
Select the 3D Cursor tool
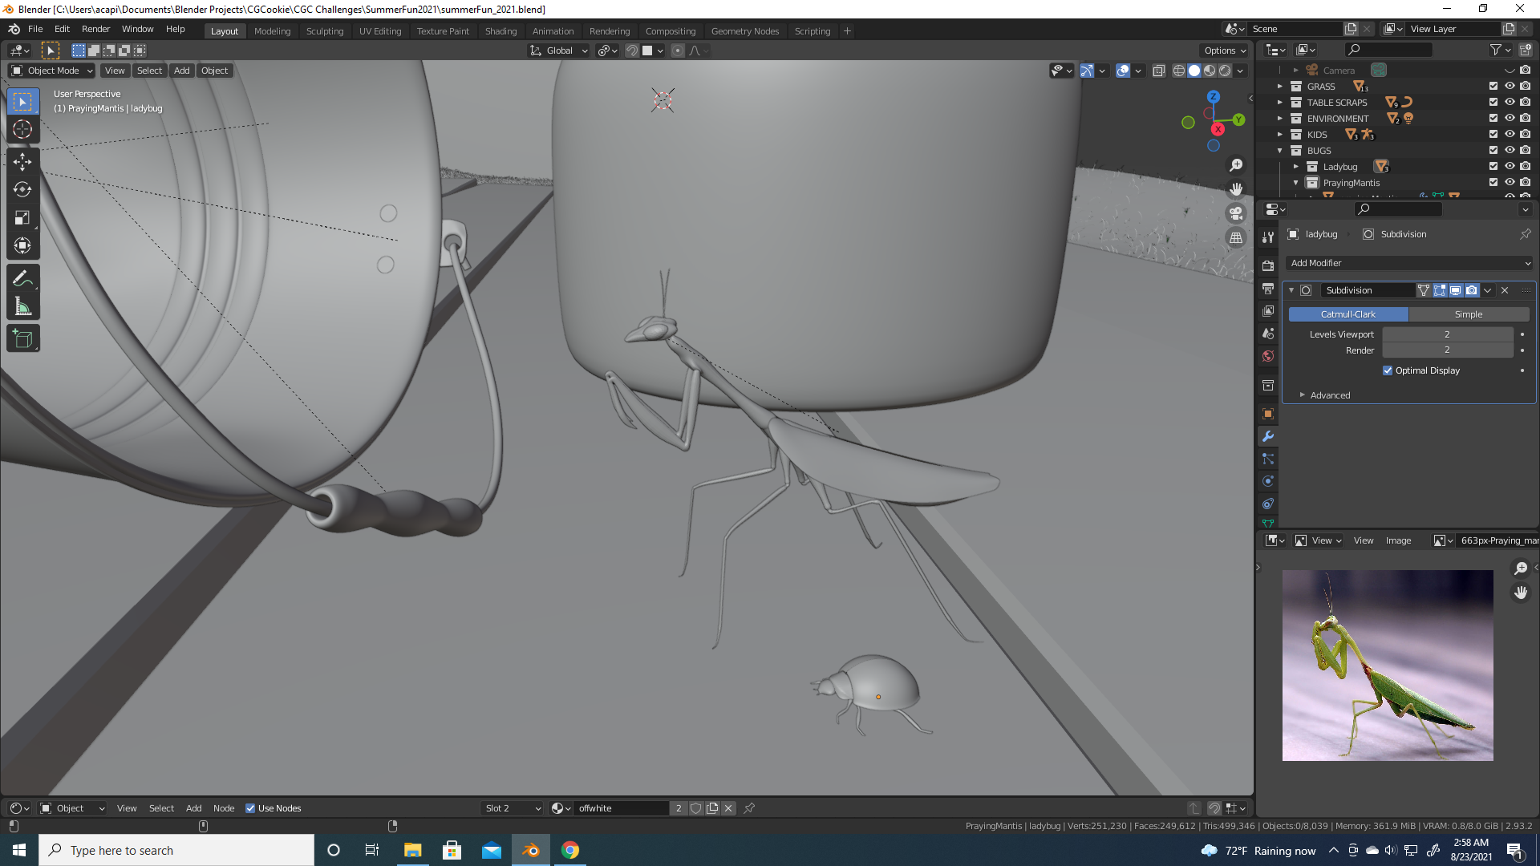(x=22, y=129)
